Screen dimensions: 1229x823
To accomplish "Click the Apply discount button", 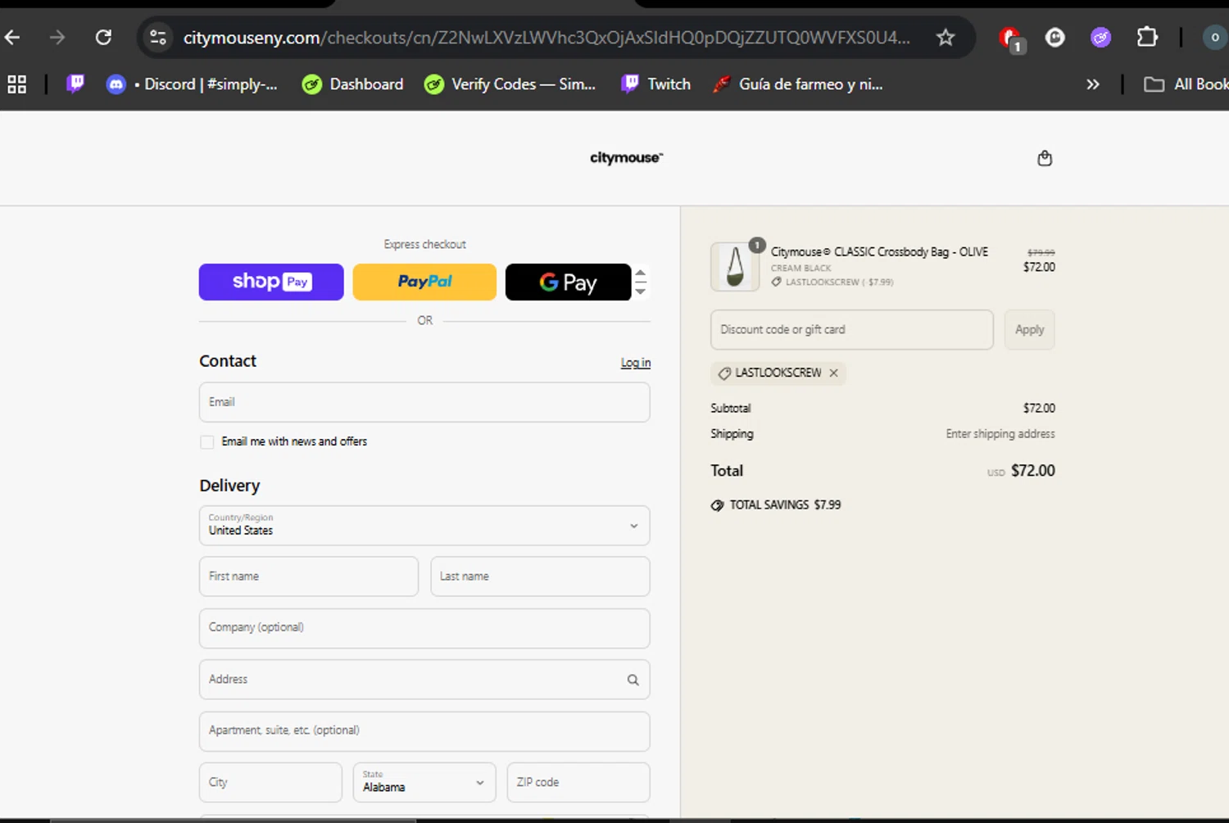I will click(x=1030, y=329).
